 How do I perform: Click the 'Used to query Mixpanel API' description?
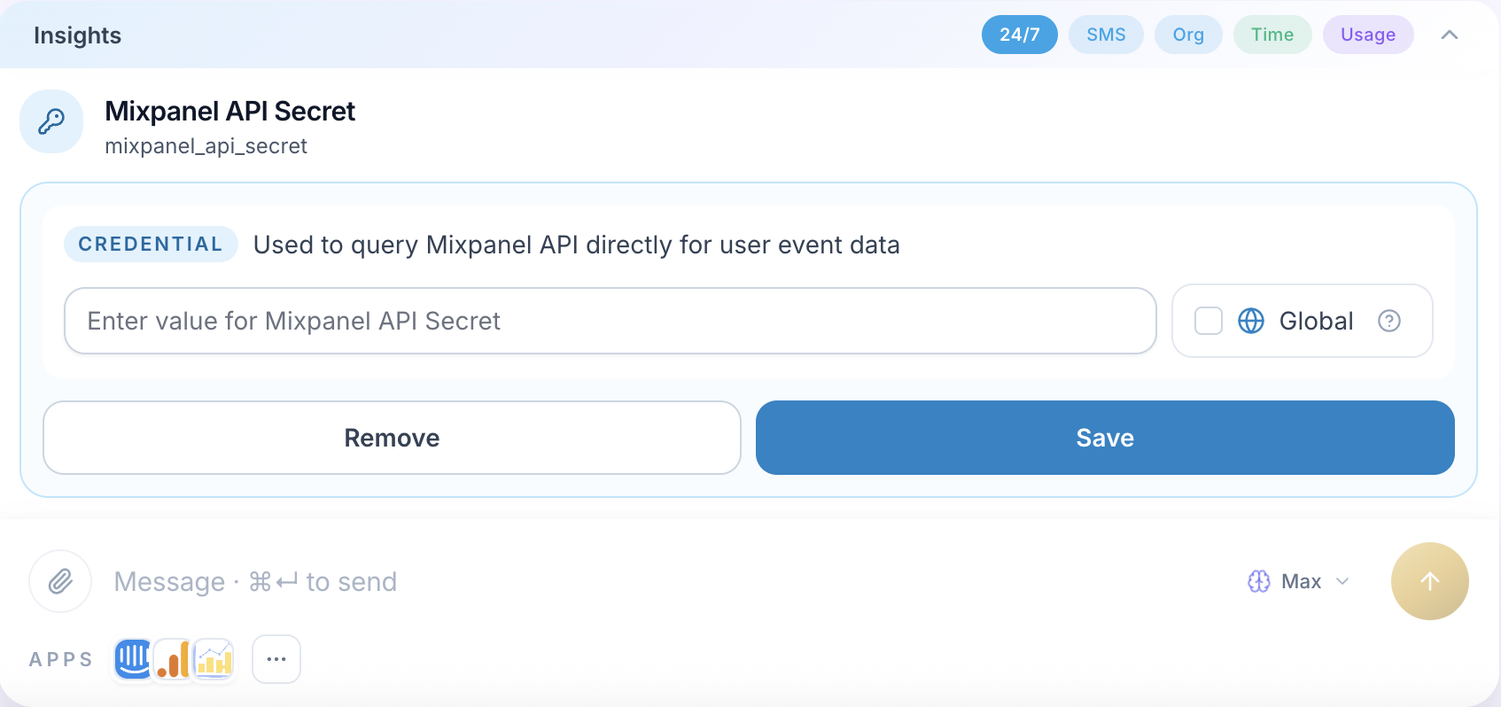tap(576, 245)
